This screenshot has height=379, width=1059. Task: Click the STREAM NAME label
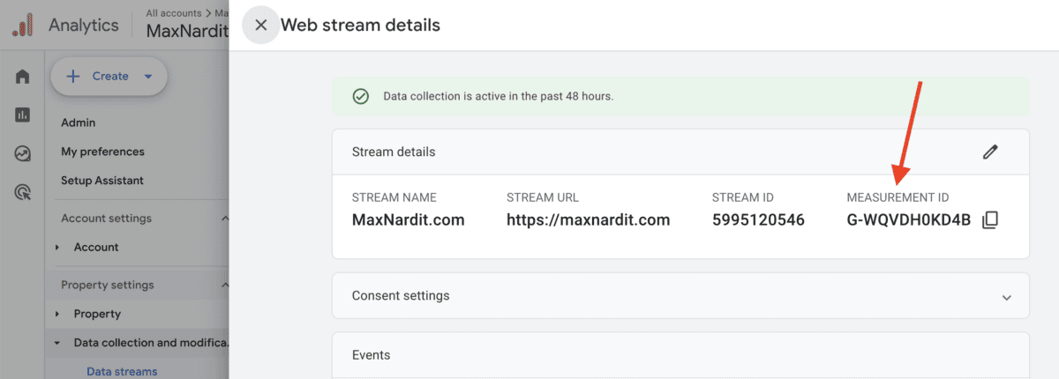click(394, 197)
